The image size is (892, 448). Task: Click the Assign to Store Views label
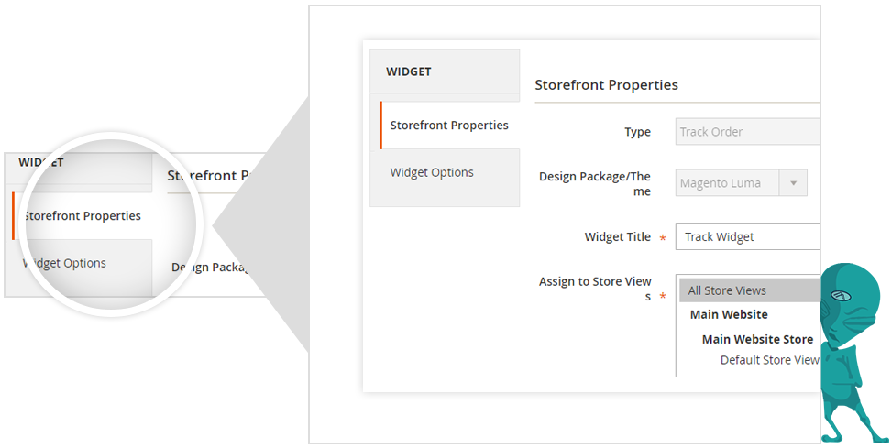595,289
